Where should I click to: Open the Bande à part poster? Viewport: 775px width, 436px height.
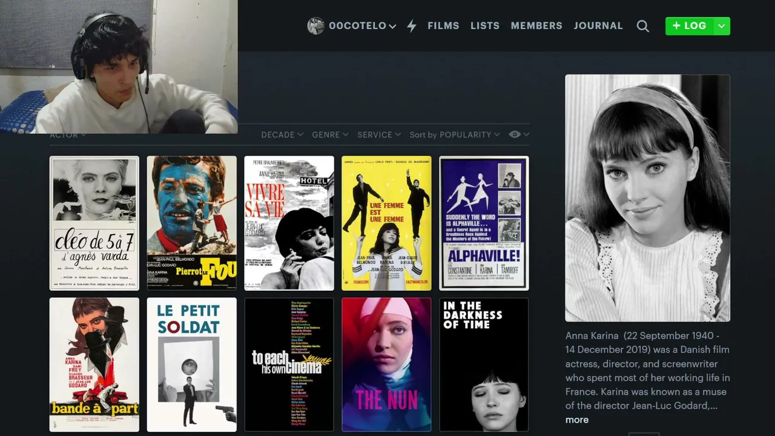coord(94,365)
